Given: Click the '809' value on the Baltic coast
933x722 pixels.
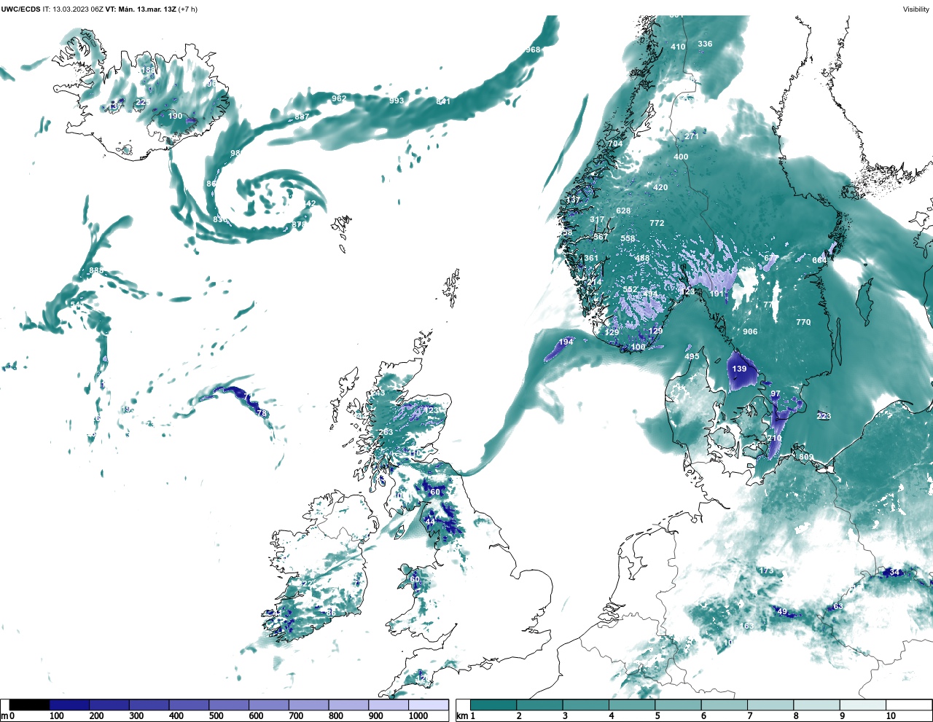Looking at the screenshot, I should [806, 457].
